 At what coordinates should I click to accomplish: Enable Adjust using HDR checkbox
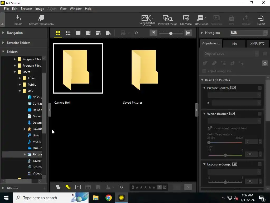(x=204, y=71)
